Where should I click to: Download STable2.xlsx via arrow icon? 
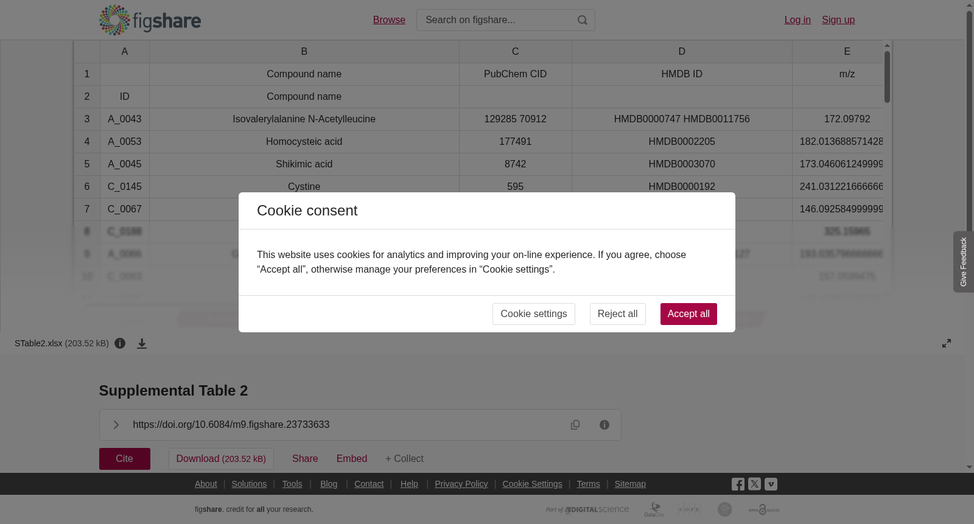[142, 343]
